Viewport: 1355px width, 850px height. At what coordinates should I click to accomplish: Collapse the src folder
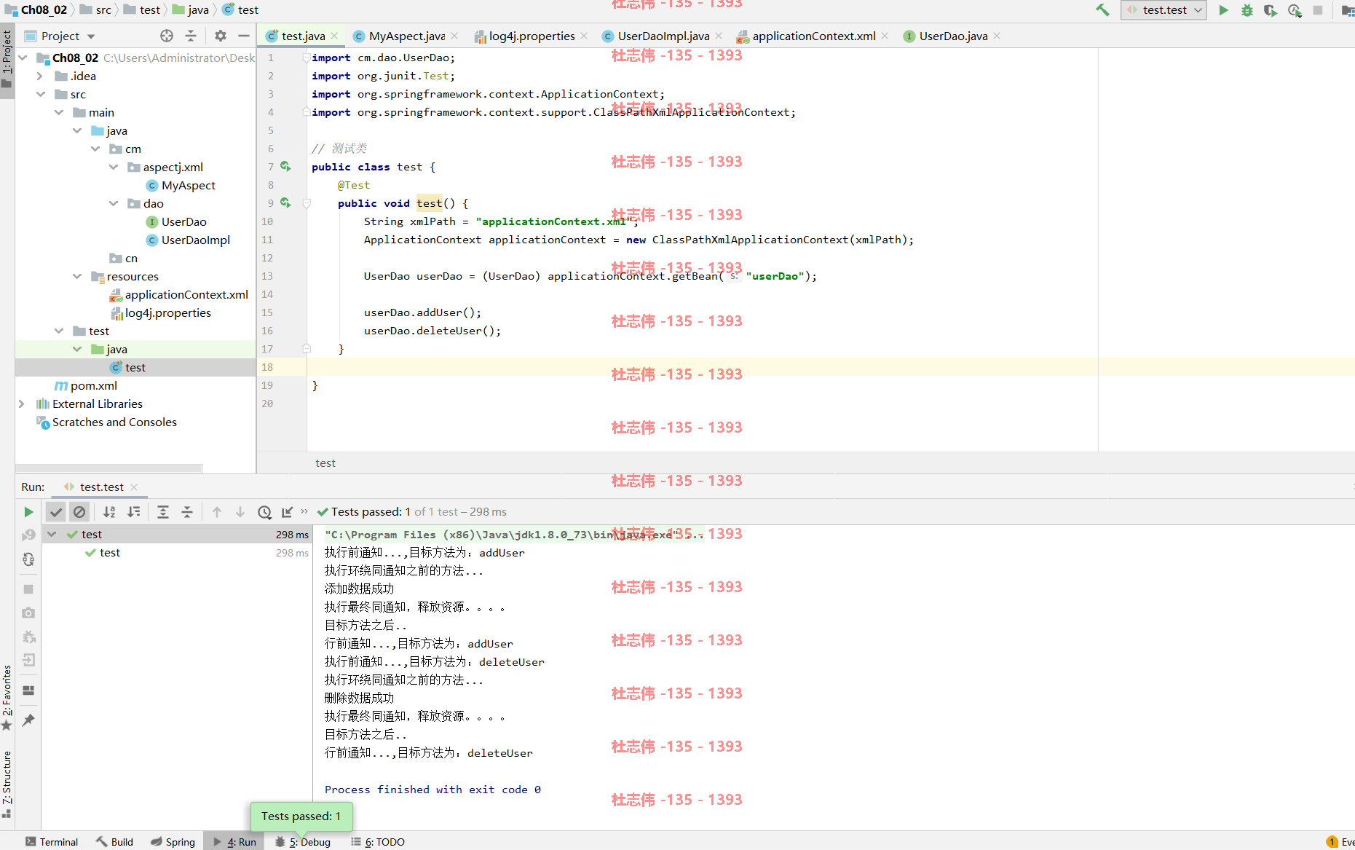click(40, 94)
